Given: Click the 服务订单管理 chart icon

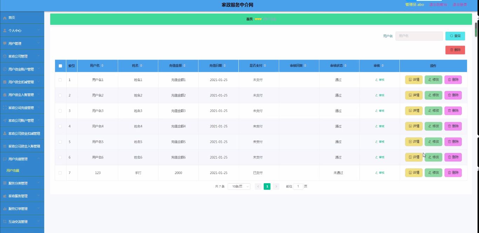Looking at the screenshot, I should 5,209.
